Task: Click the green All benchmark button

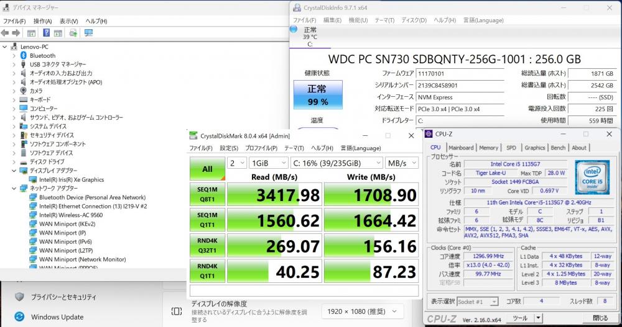Action: click(207, 168)
